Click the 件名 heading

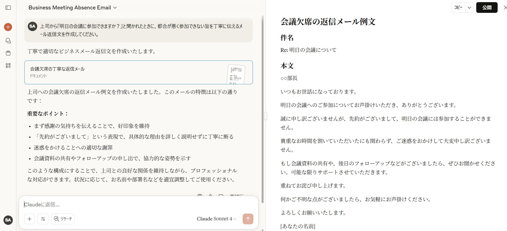click(287, 38)
